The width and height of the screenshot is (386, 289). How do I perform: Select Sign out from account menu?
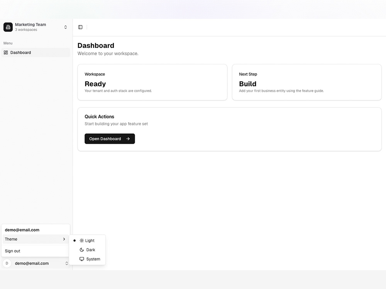[x=36, y=251]
